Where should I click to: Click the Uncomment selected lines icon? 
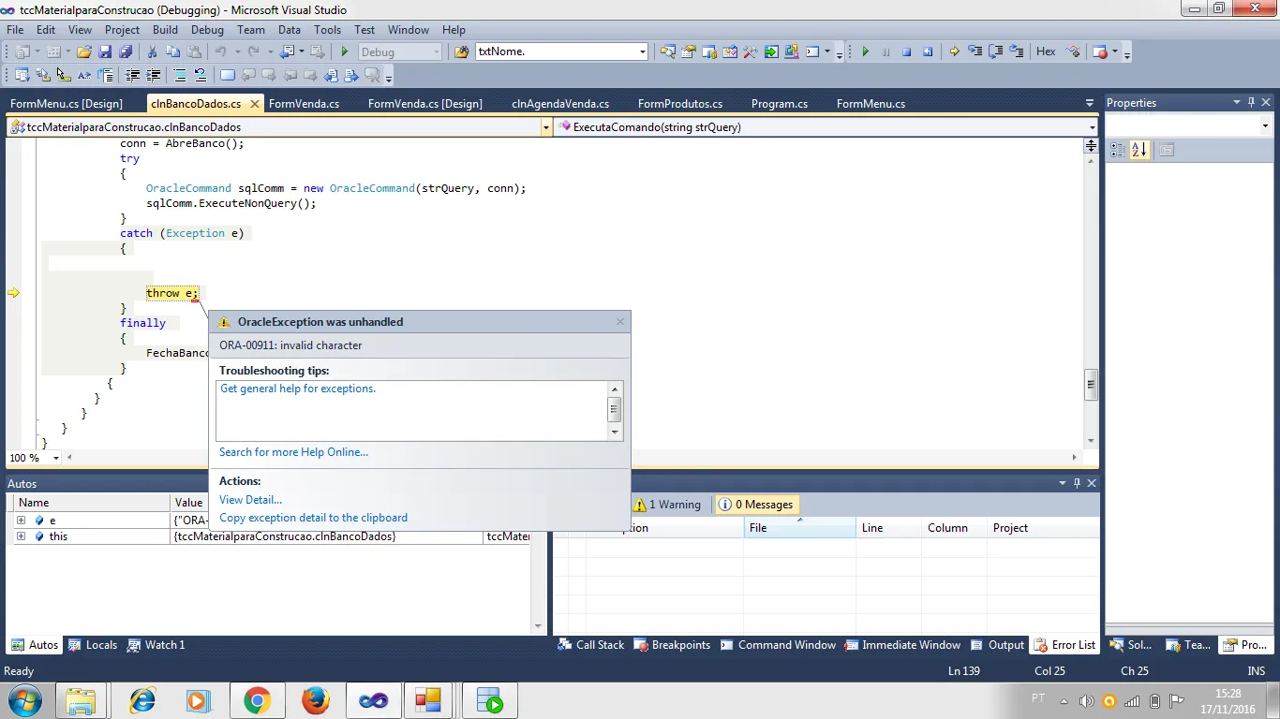tap(200, 75)
